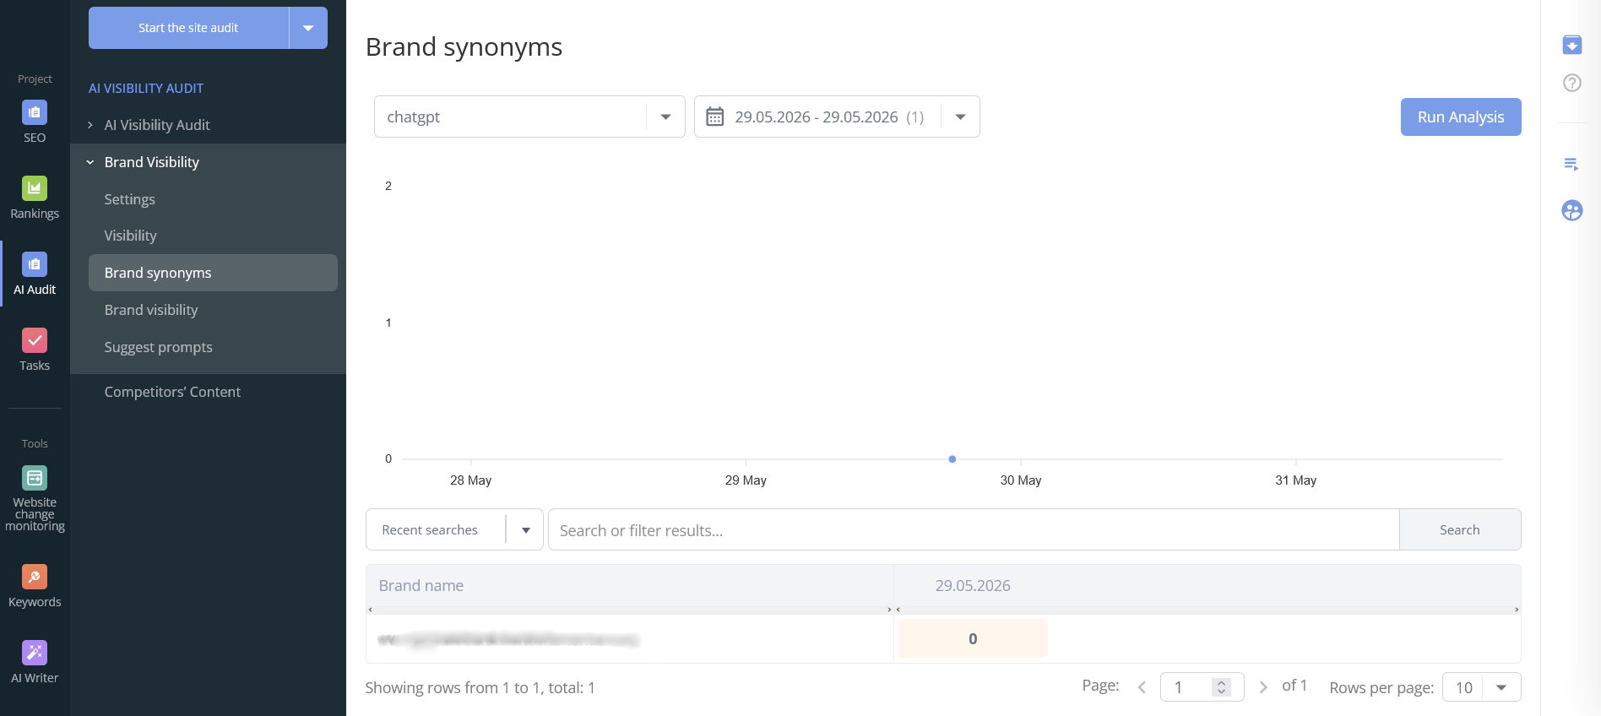Open the help question mark icon
The height and width of the screenshot is (716, 1601).
pos(1571,83)
